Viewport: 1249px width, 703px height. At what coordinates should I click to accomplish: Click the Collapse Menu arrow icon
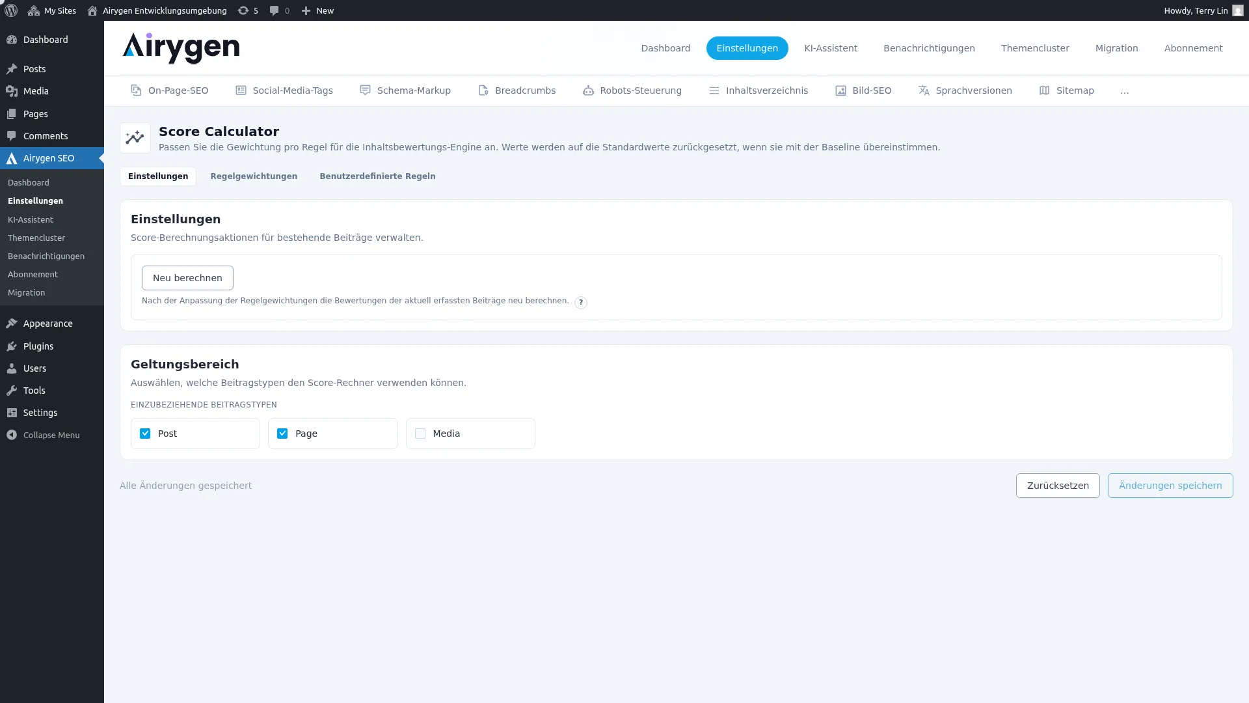[12, 435]
